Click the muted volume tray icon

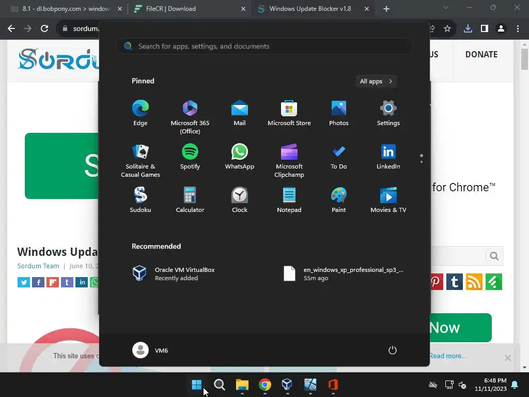click(462, 385)
